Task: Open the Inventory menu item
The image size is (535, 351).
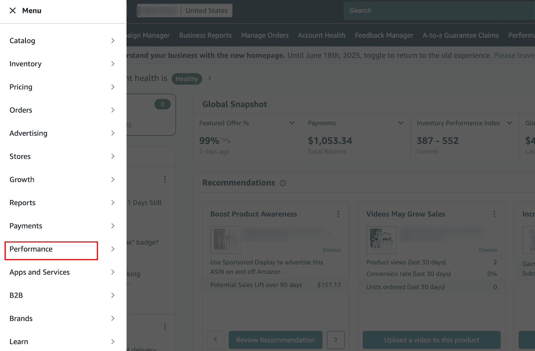Action: click(25, 64)
